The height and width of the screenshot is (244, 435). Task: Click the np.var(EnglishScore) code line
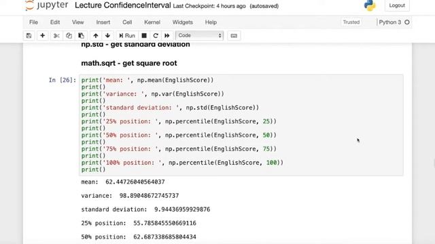pyautogui.click(x=152, y=94)
